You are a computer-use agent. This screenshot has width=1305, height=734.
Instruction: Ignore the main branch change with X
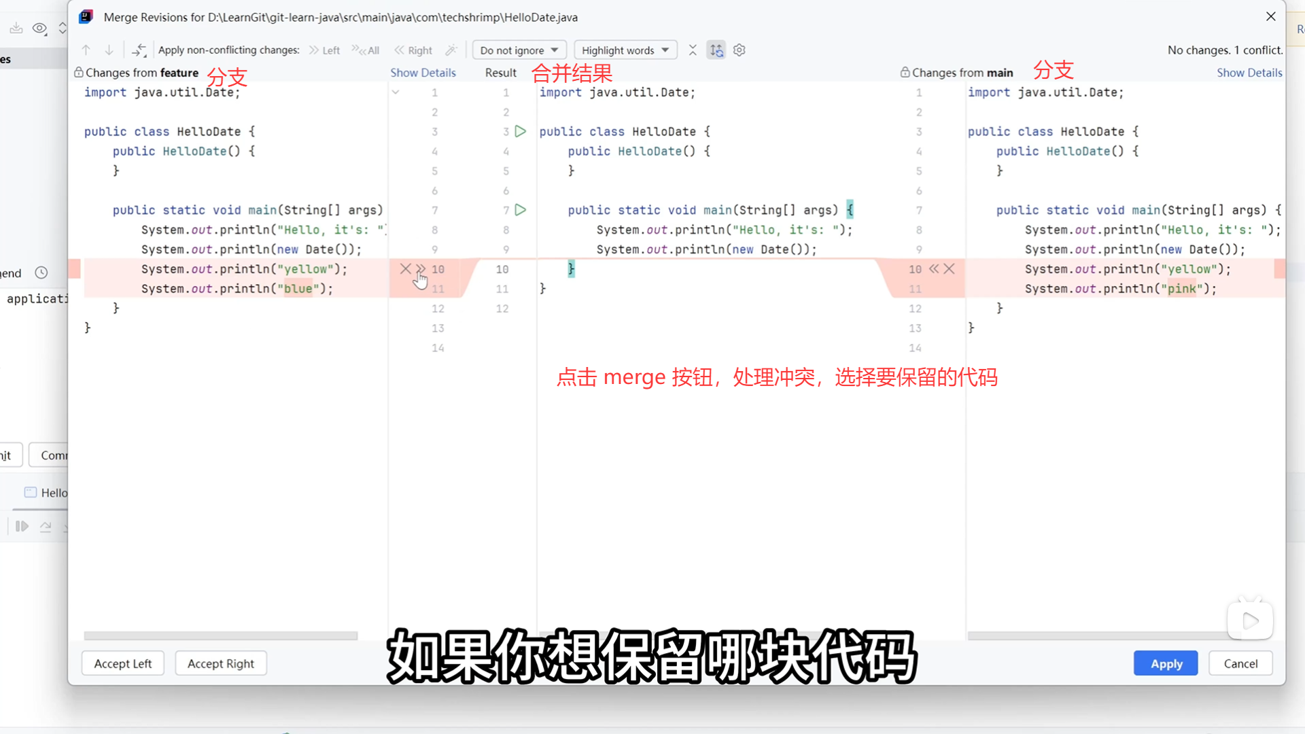(950, 268)
